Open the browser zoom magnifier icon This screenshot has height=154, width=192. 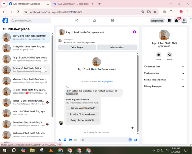click(x=143, y=12)
